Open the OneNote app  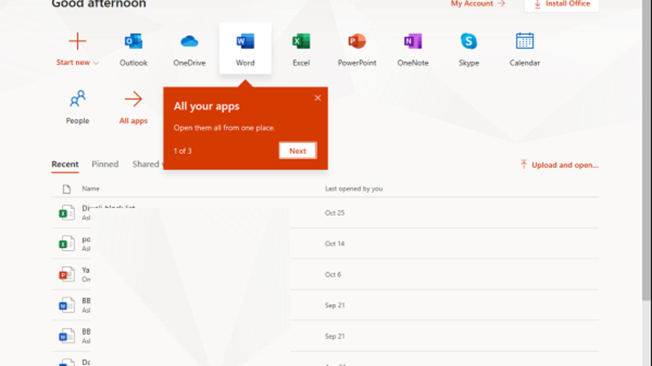click(x=413, y=49)
